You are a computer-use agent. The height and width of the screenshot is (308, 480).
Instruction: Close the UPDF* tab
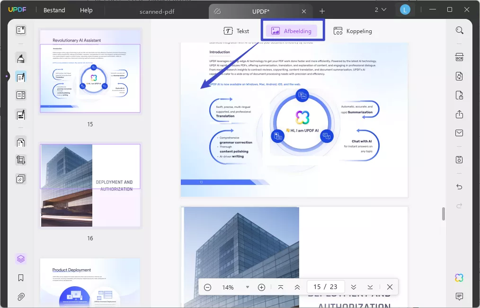[304, 11]
